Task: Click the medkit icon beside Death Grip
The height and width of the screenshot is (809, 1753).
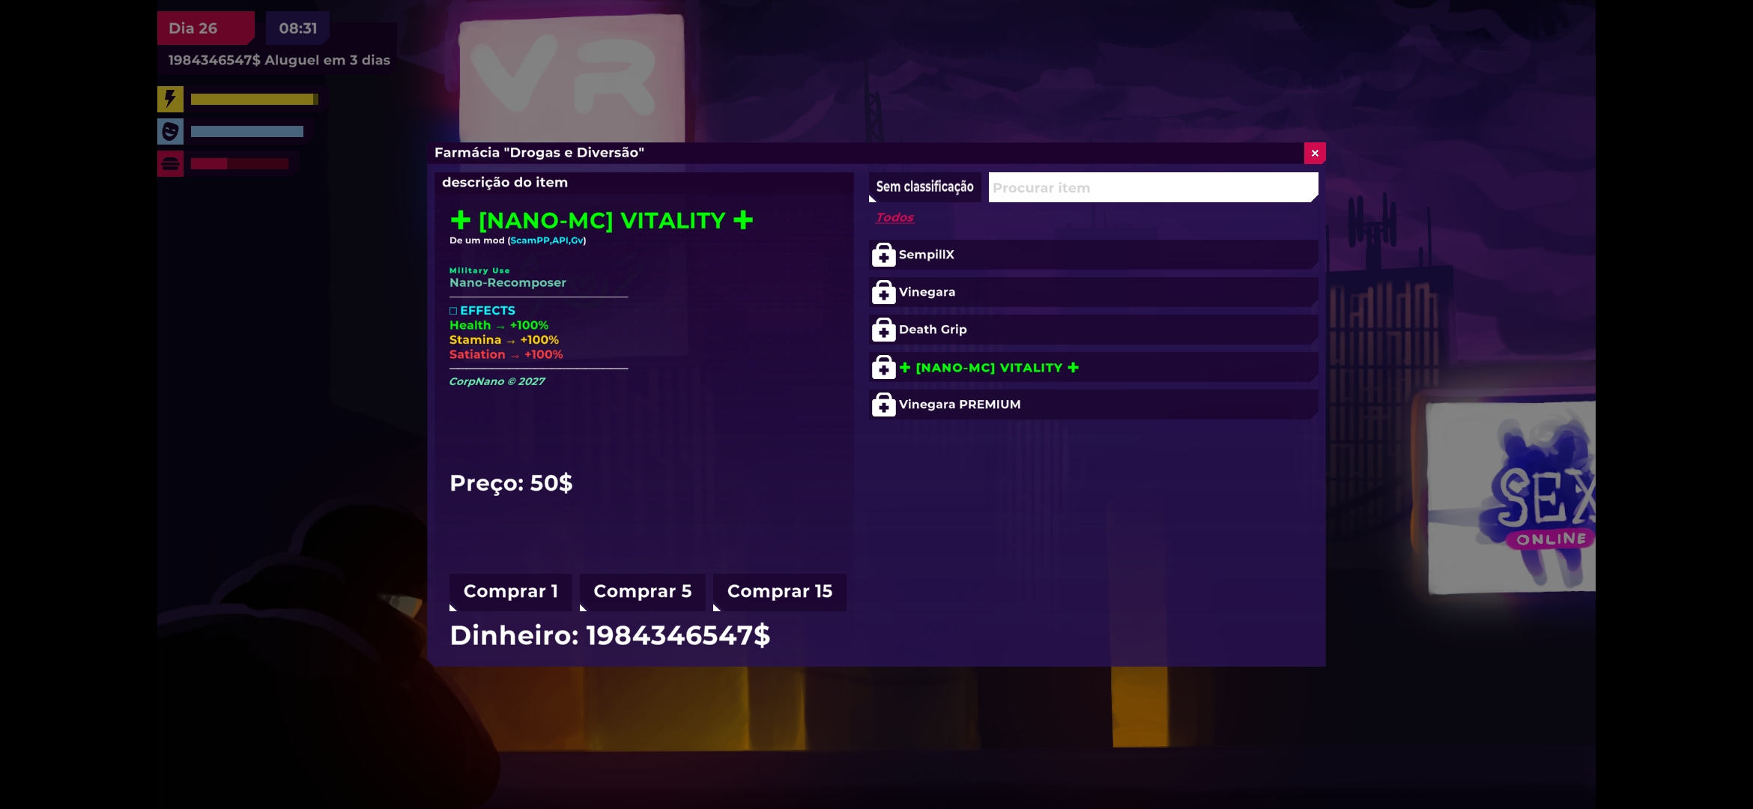Action: [883, 330]
